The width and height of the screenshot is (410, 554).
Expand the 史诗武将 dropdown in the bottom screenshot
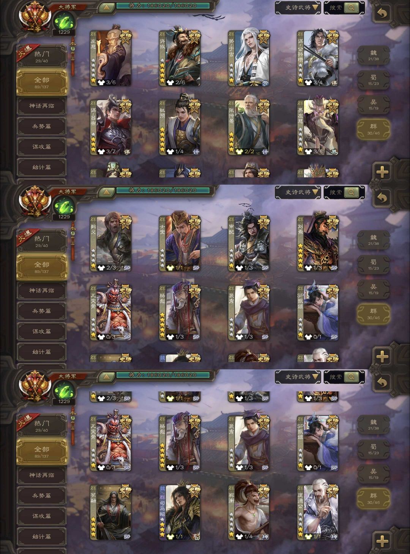298,377
